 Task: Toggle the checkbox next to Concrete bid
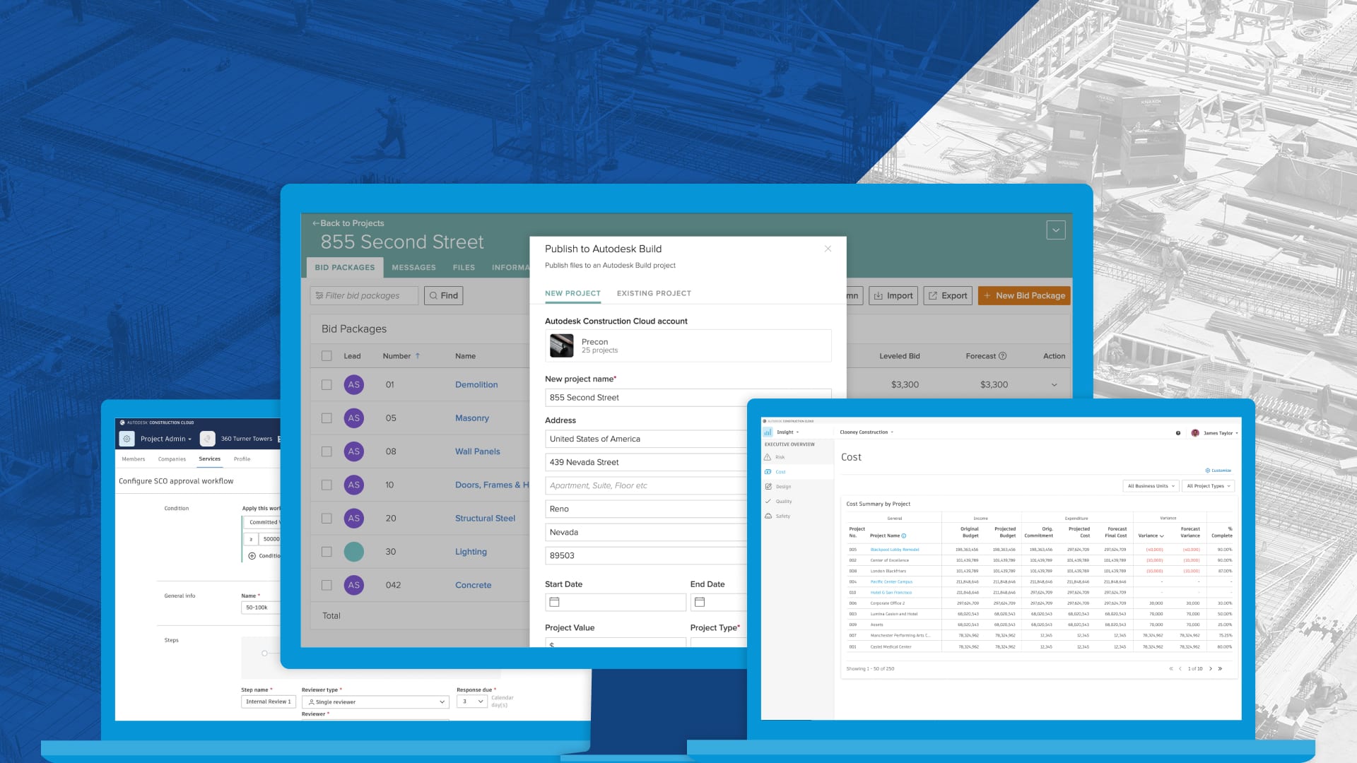pos(325,585)
